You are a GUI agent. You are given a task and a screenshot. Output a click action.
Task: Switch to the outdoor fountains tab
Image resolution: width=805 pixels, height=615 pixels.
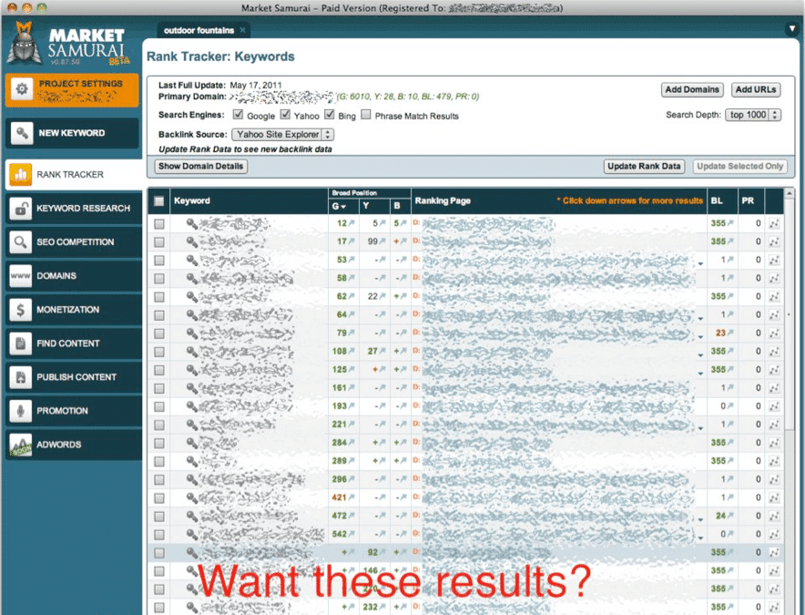point(199,31)
